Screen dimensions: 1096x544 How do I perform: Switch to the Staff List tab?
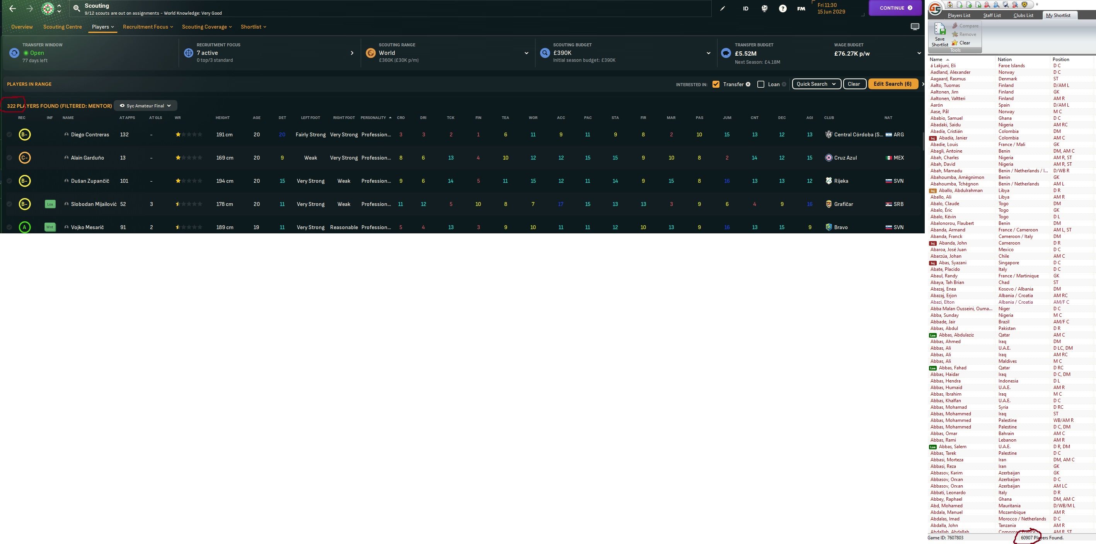992,15
